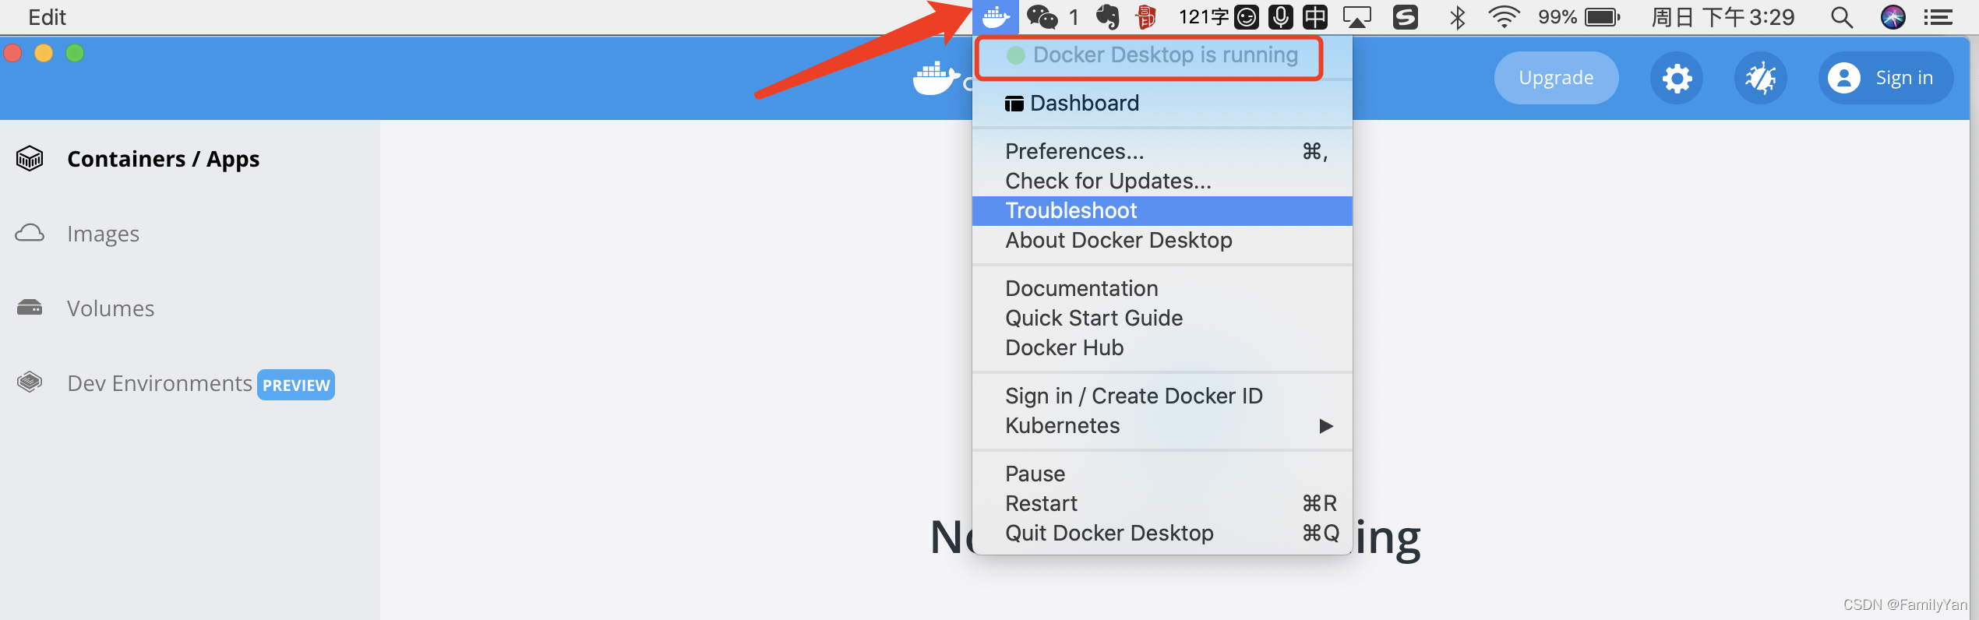Open Spotlight search magnifier
Image resolution: width=1979 pixels, height=620 pixels.
(x=1842, y=17)
